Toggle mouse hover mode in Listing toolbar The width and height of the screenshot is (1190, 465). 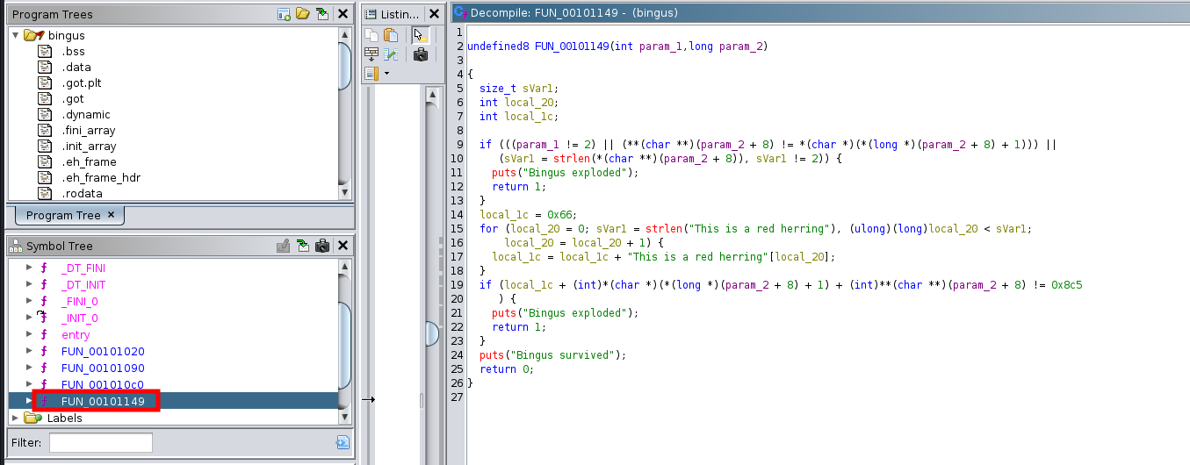[420, 35]
